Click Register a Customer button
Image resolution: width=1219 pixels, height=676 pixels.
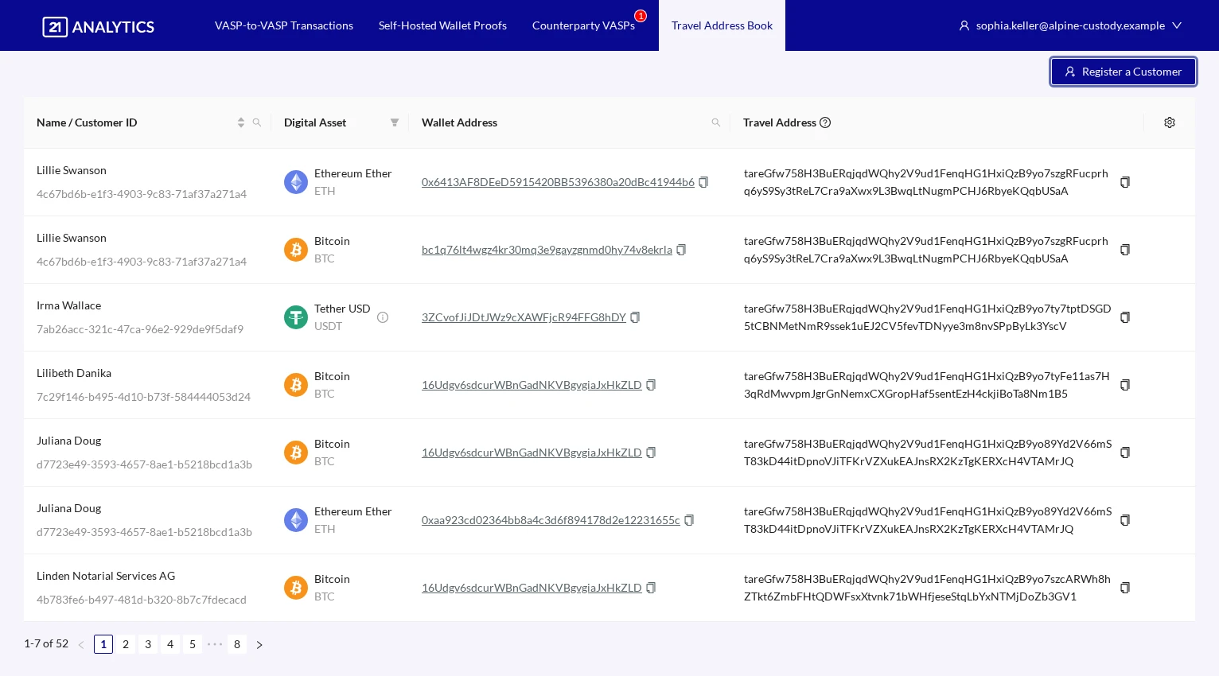coord(1123,72)
